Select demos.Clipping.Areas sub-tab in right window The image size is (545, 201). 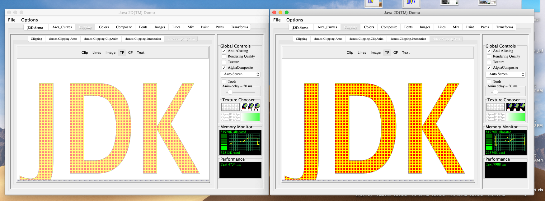(328, 39)
